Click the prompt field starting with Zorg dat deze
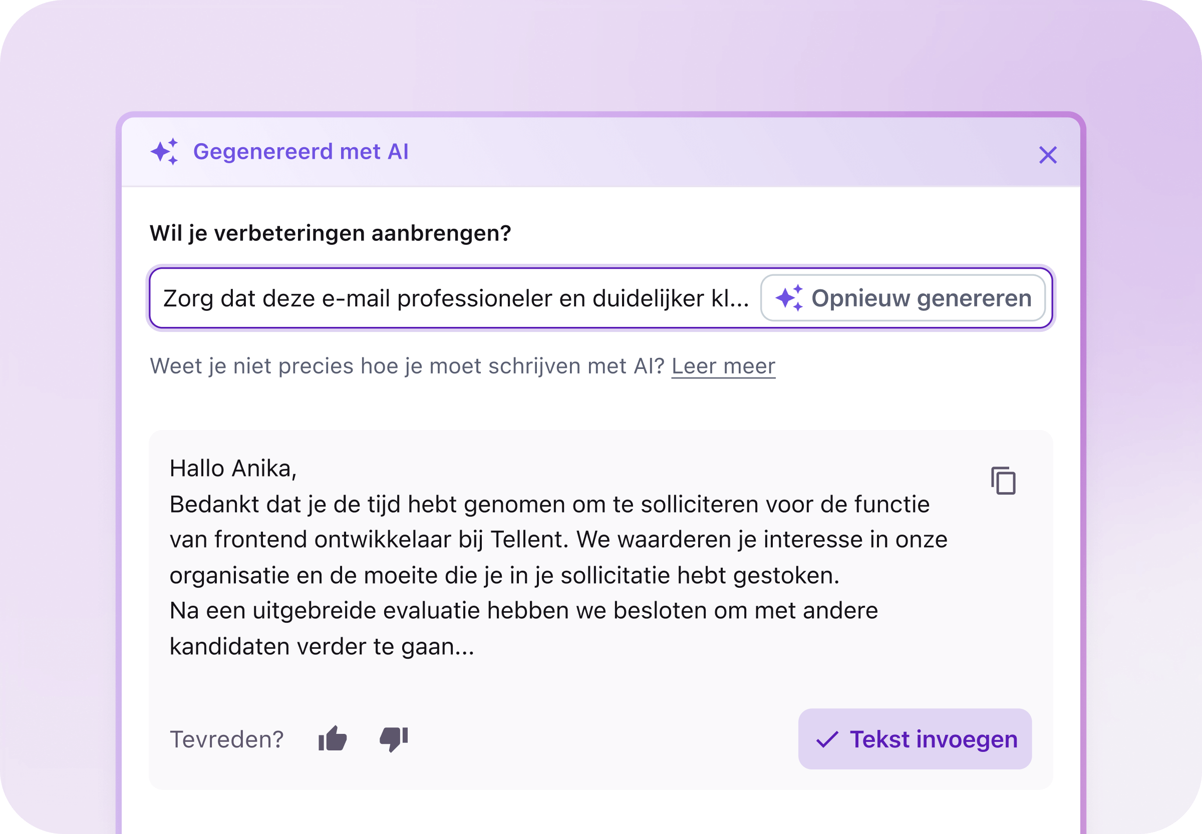The image size is (1202, 834). (x=444, y=298)
